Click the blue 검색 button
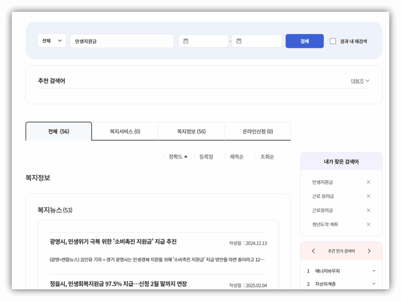This screenshot has height=301, width=401. [x=305, y=41]
